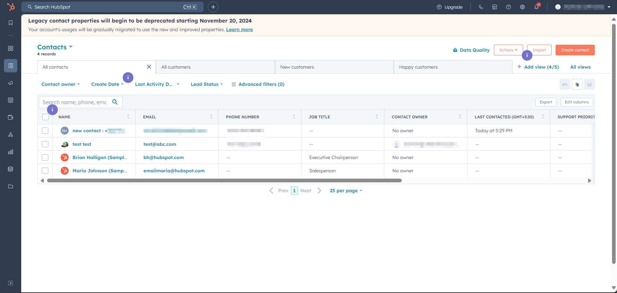Open the account profile dropdown arrow
617x293 pixels.
tap(609, 7)
